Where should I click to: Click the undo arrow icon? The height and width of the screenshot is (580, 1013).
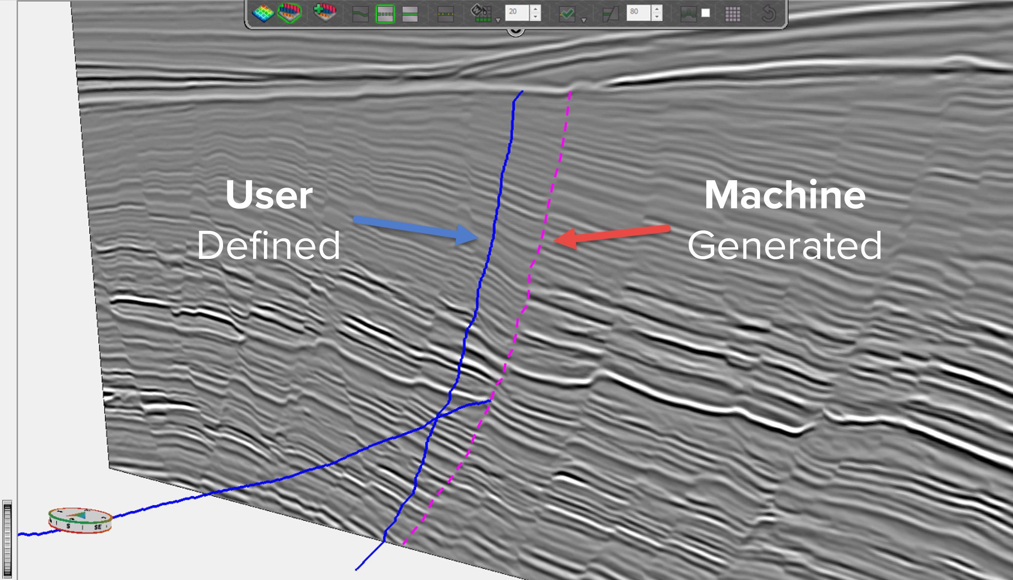tap(769, 14)
